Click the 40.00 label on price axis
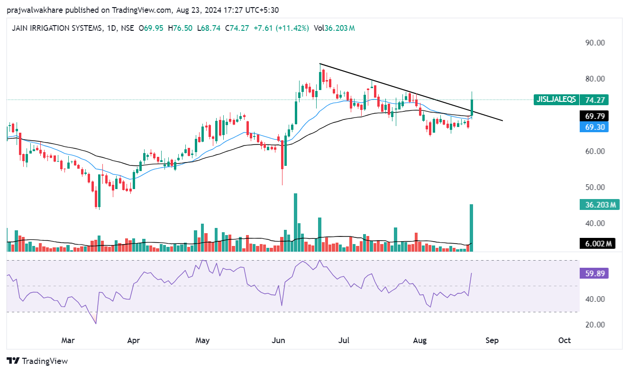The width and height of the screenshot is (629, 372). pos(595,223)
